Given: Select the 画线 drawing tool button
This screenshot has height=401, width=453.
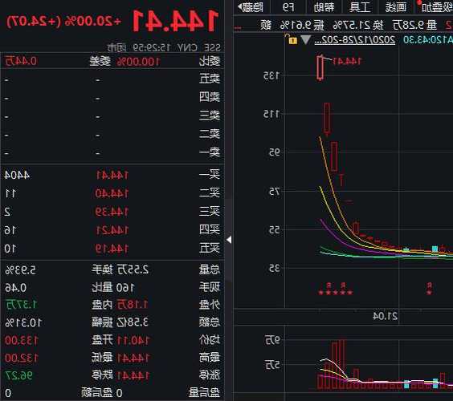Looking at the screenshot, I should click(396, 7).
